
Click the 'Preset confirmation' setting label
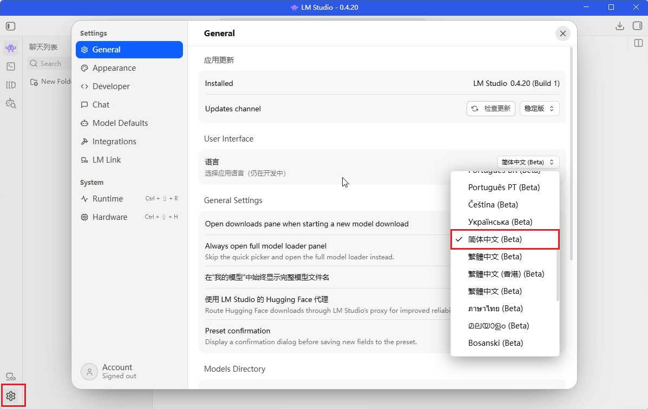(238, 331)
